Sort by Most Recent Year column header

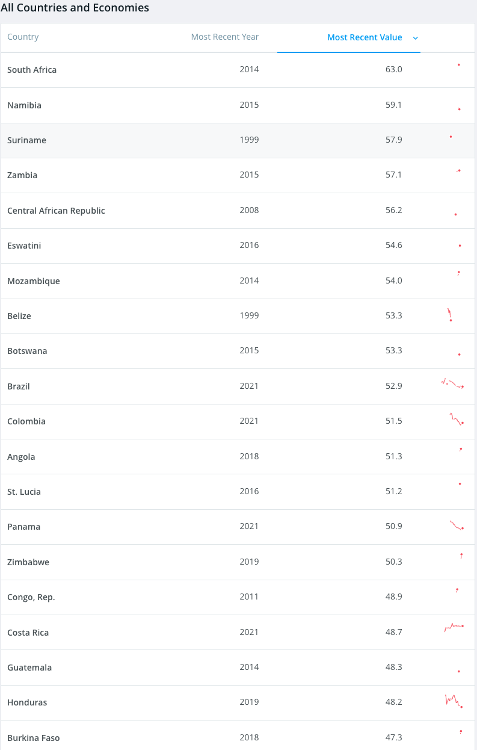coord(225,37)
